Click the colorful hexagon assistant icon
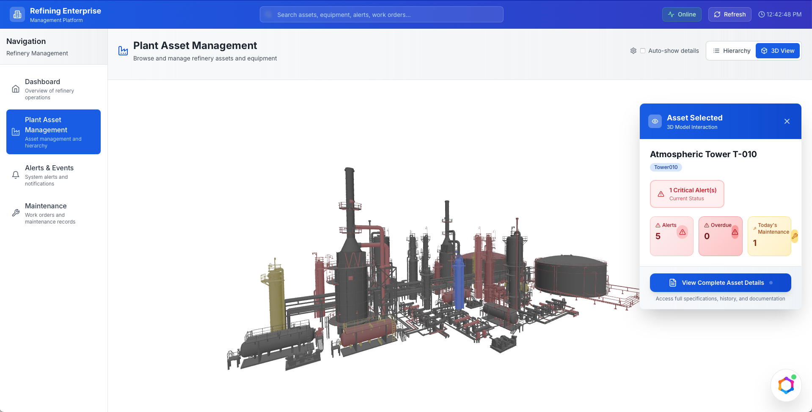812x412 pixels. pyautogui.click(x=786, y=385)
